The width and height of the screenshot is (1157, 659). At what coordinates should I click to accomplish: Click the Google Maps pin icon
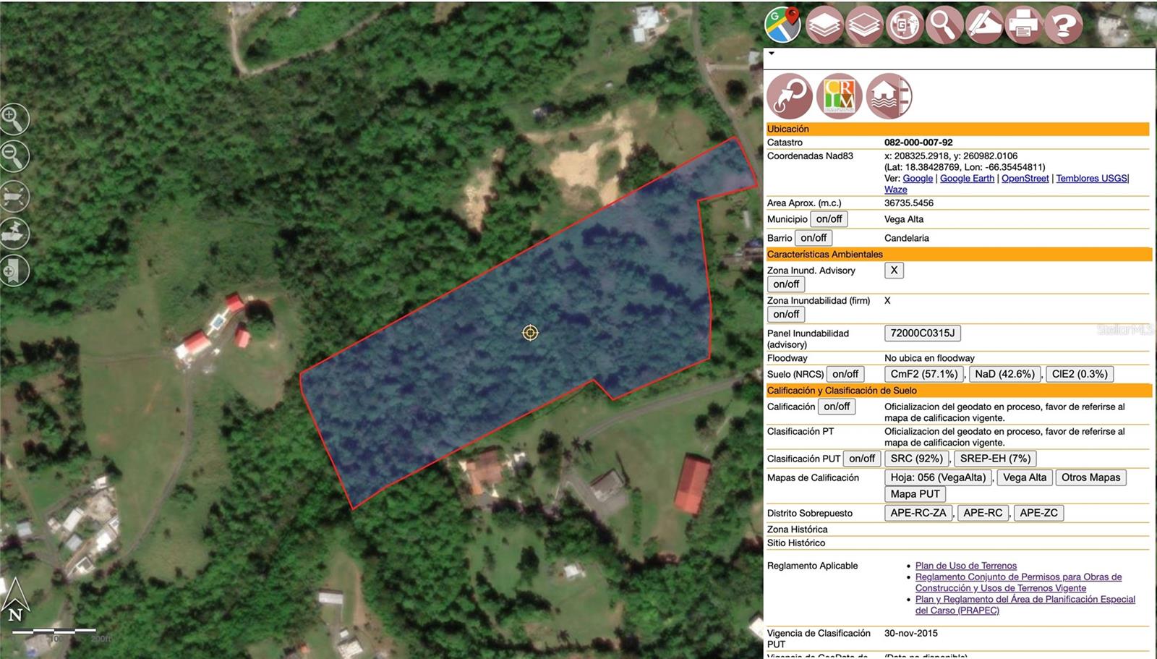tap(783, 25)
